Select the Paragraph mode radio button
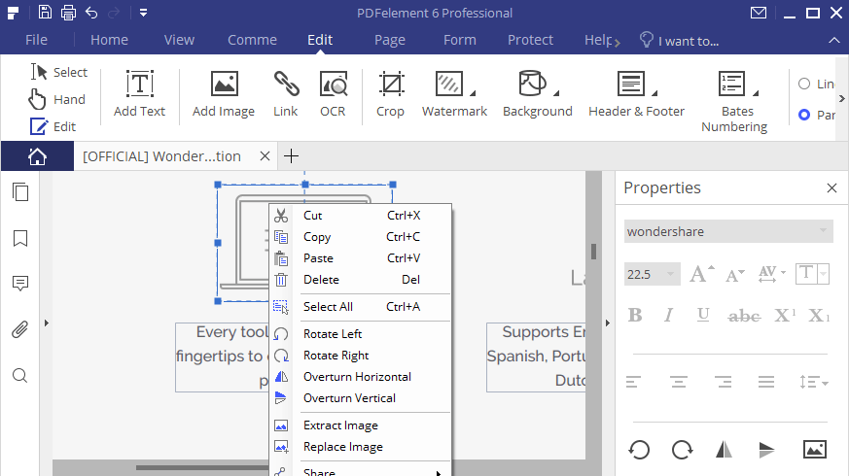 coord(804,115)
